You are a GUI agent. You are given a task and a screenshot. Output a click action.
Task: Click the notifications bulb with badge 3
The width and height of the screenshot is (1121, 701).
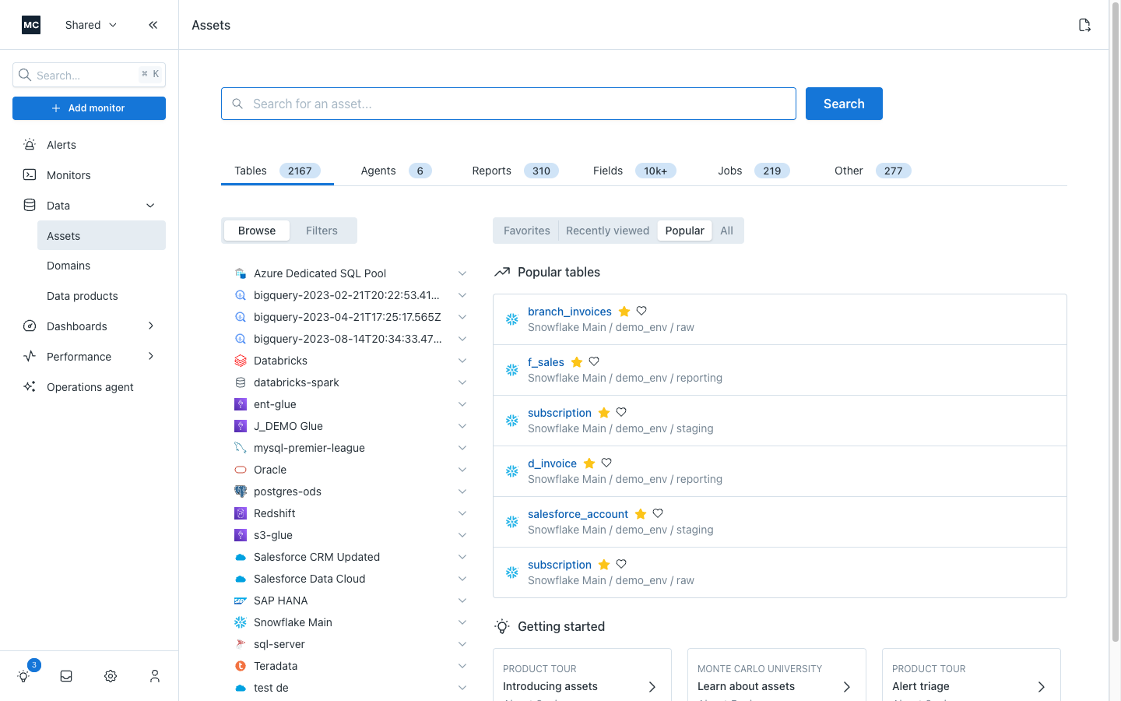tap(23, 676)
